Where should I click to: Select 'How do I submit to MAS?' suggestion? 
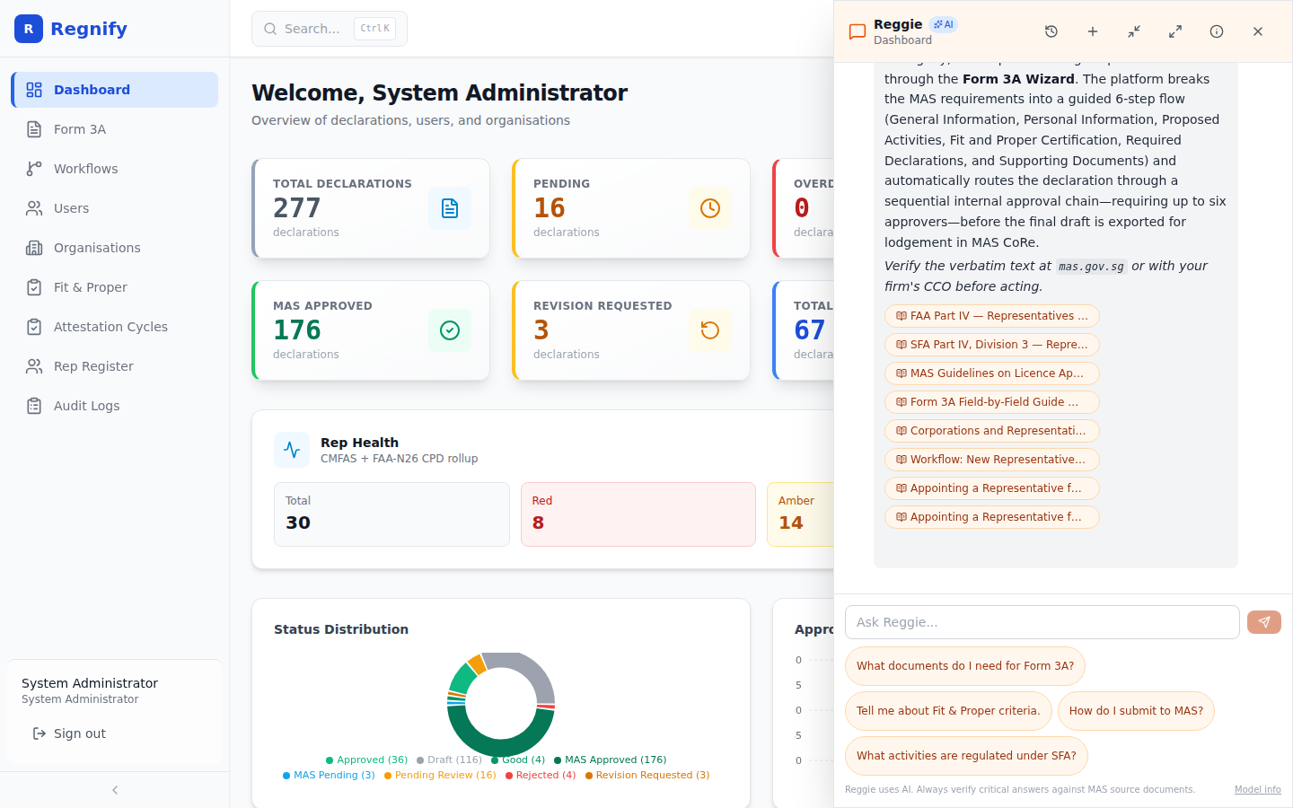coord(1136,711)
